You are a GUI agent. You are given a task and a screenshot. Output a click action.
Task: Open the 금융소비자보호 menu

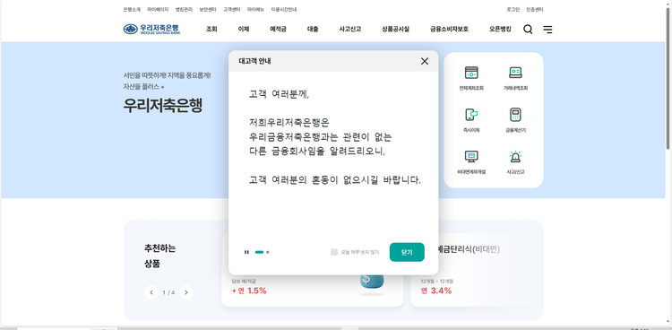click(449, 30)
